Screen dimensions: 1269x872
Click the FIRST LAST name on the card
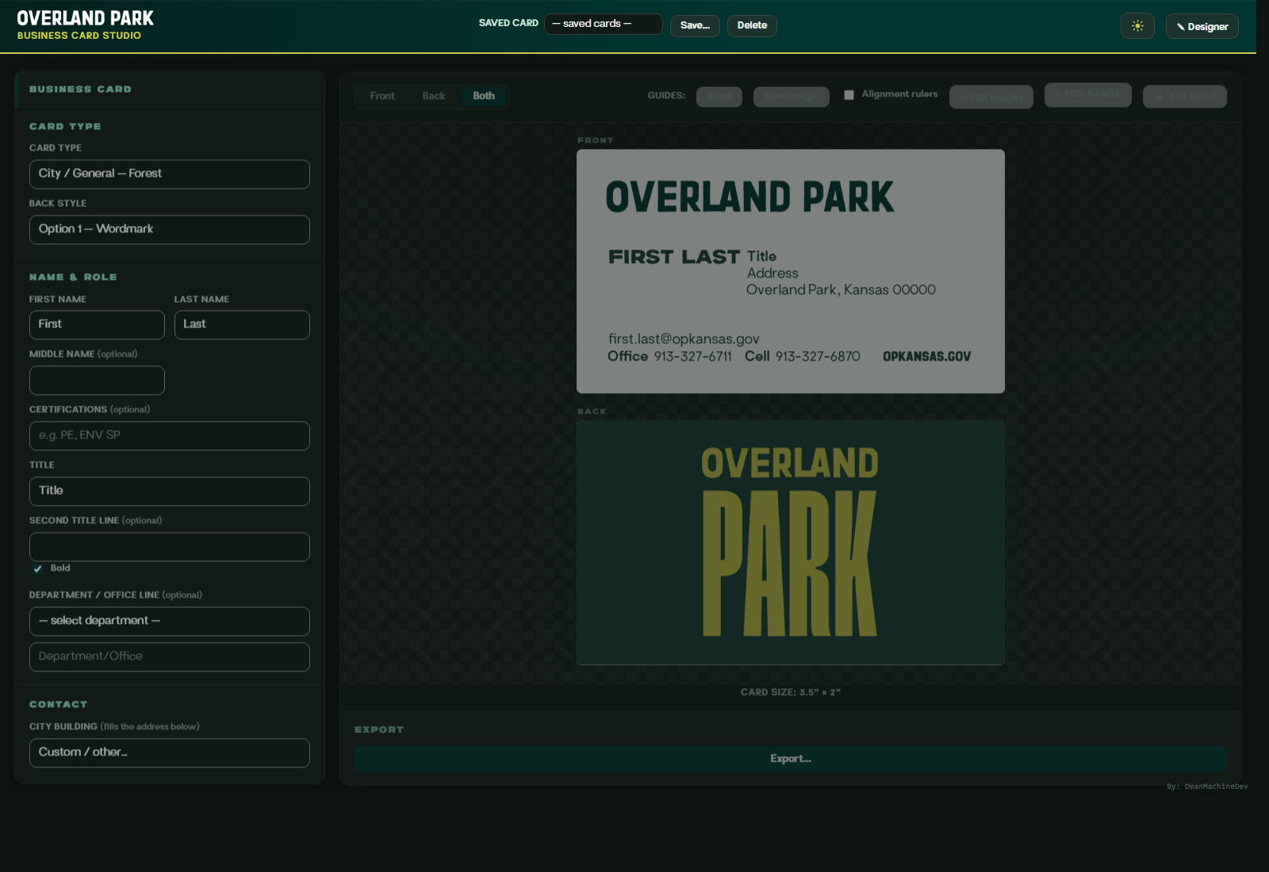point(674,257)
